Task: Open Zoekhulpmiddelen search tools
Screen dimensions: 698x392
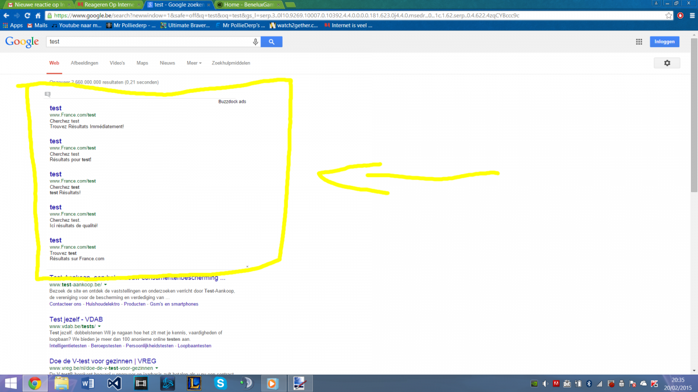Action: coord(232,63)
